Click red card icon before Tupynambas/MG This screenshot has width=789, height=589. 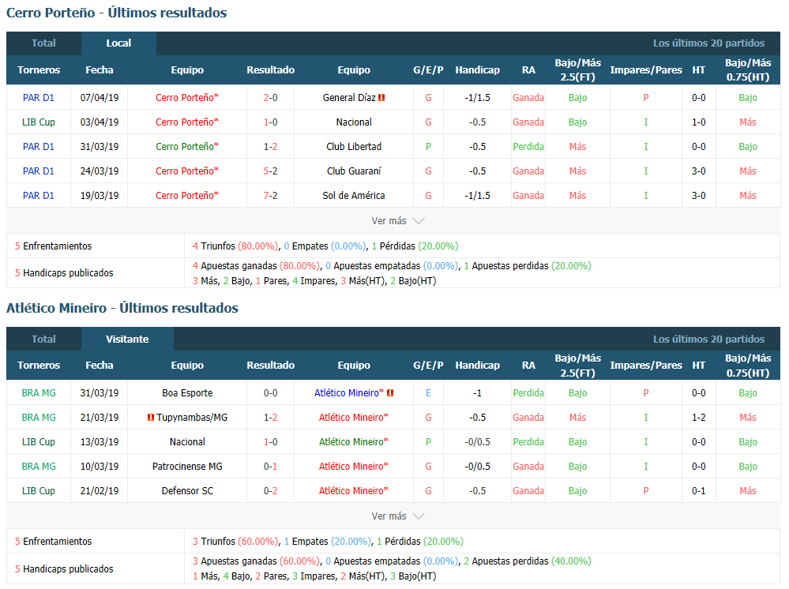click(150, 418)
